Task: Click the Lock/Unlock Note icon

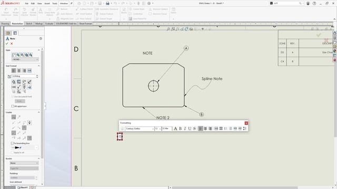Action: coord(29,82)
